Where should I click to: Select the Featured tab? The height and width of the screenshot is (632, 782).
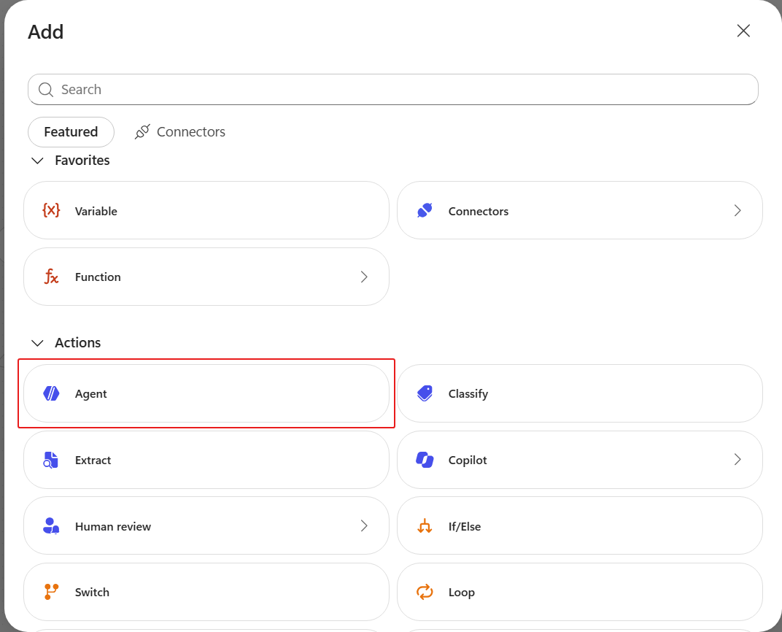(71, 131)
